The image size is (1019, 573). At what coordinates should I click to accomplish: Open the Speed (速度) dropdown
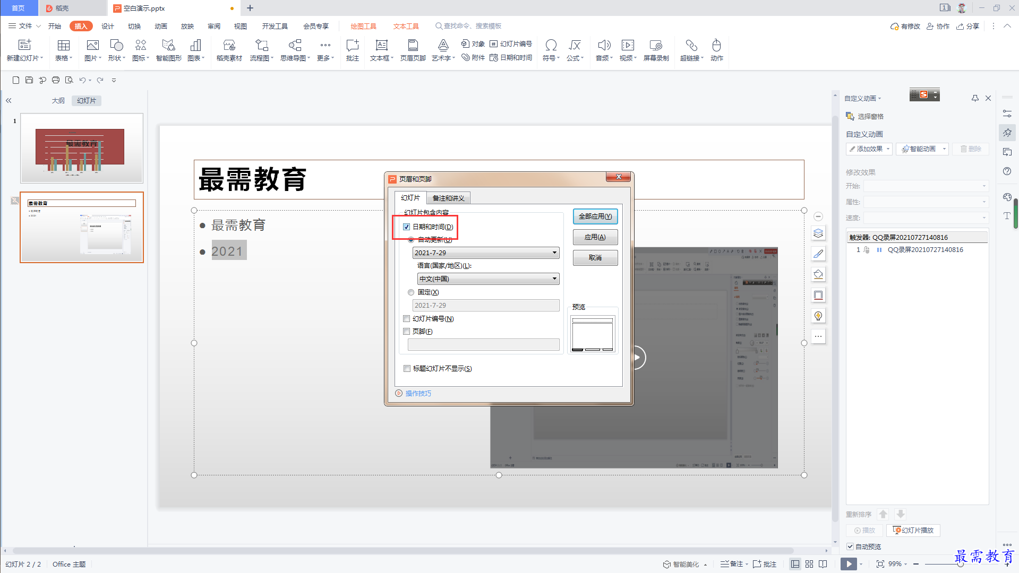926,218
